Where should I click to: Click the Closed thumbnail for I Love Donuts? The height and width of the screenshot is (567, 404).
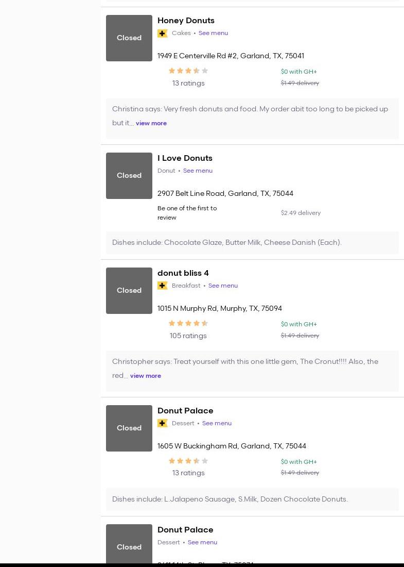coord(129,176)
